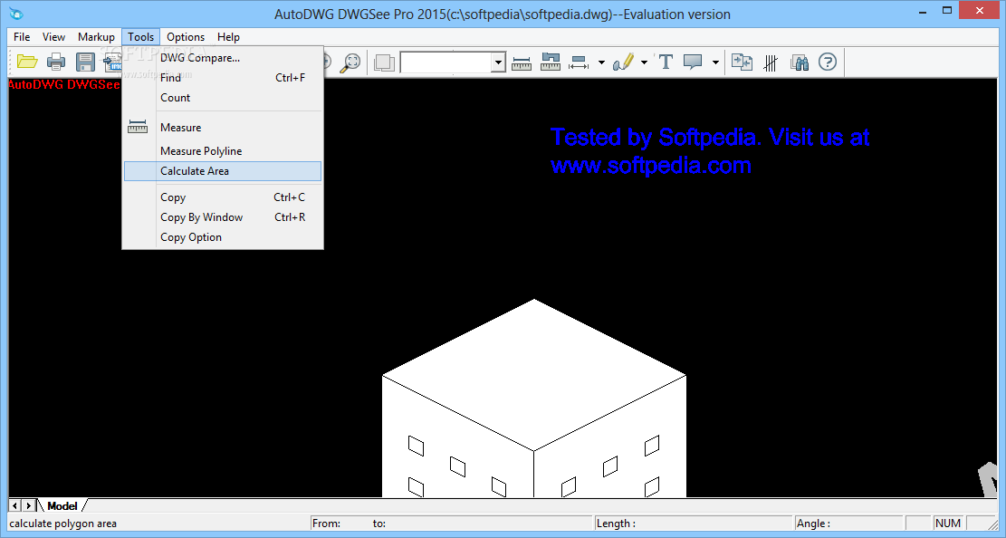This screenshot has height=538, width=1006.
Task: Close the open Tools menu
Action: (140, 36)
